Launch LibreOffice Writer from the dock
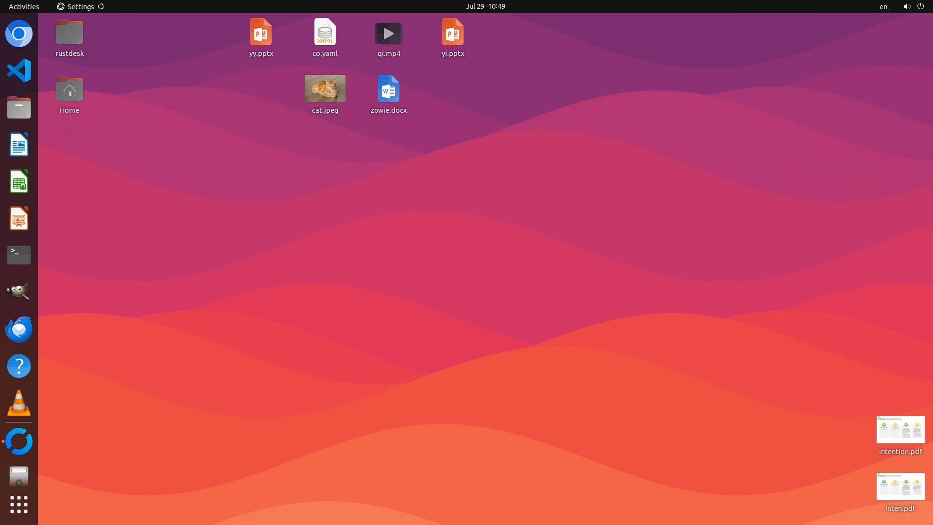 [19, 145]
